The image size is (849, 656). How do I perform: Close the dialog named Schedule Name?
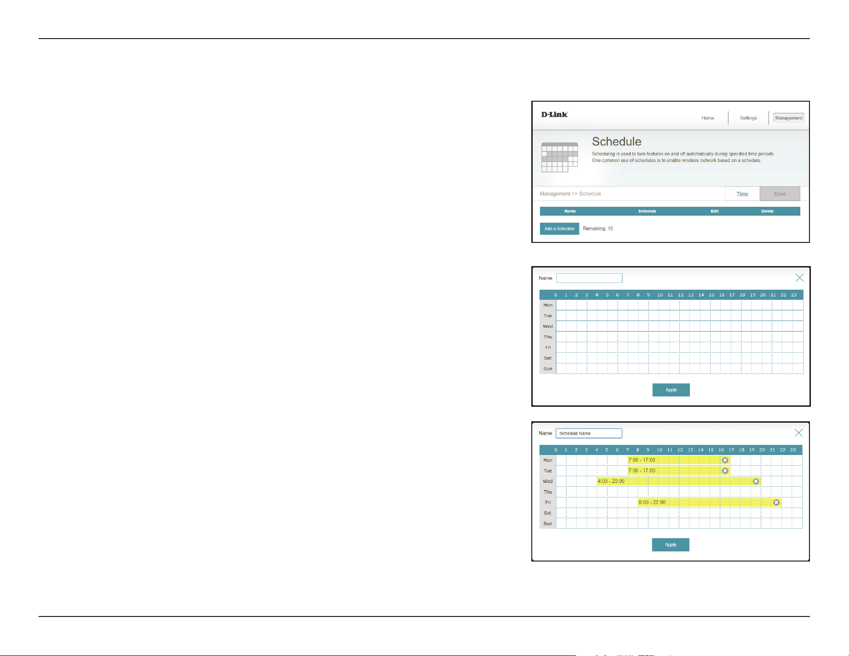click(x=799, y=433)
